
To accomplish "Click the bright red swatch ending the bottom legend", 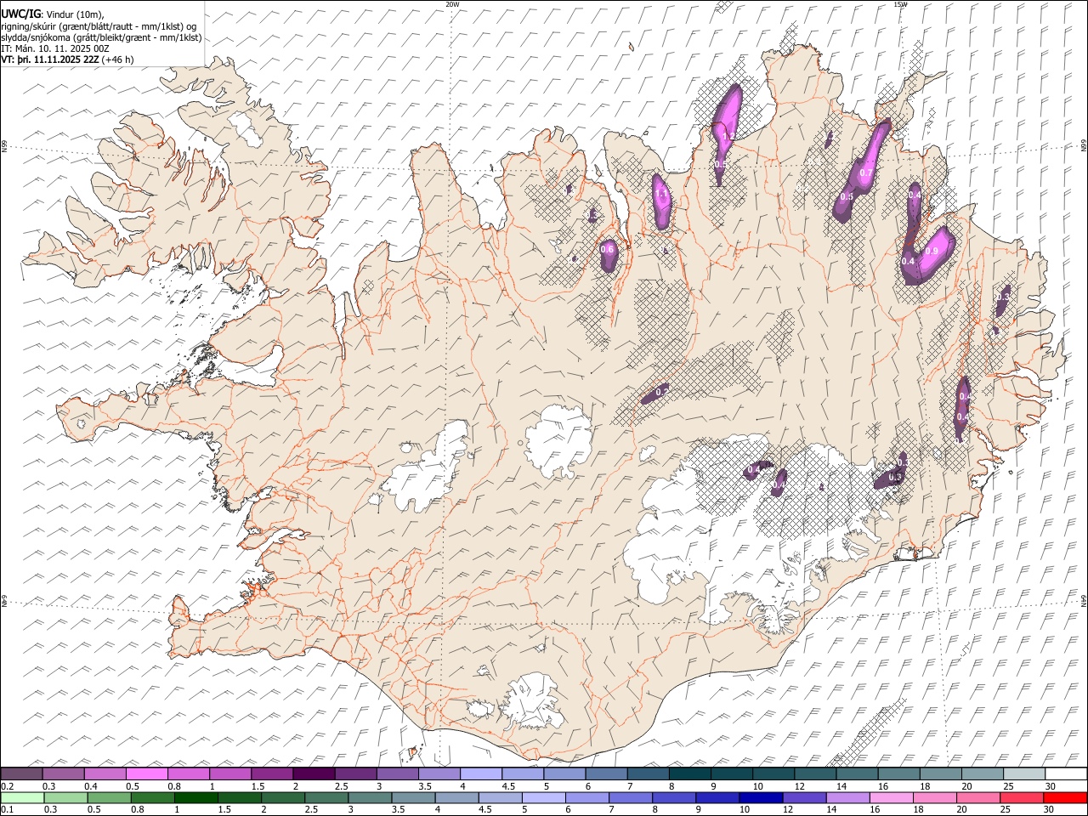I will pyautogui.click(x=1066, y=797).
